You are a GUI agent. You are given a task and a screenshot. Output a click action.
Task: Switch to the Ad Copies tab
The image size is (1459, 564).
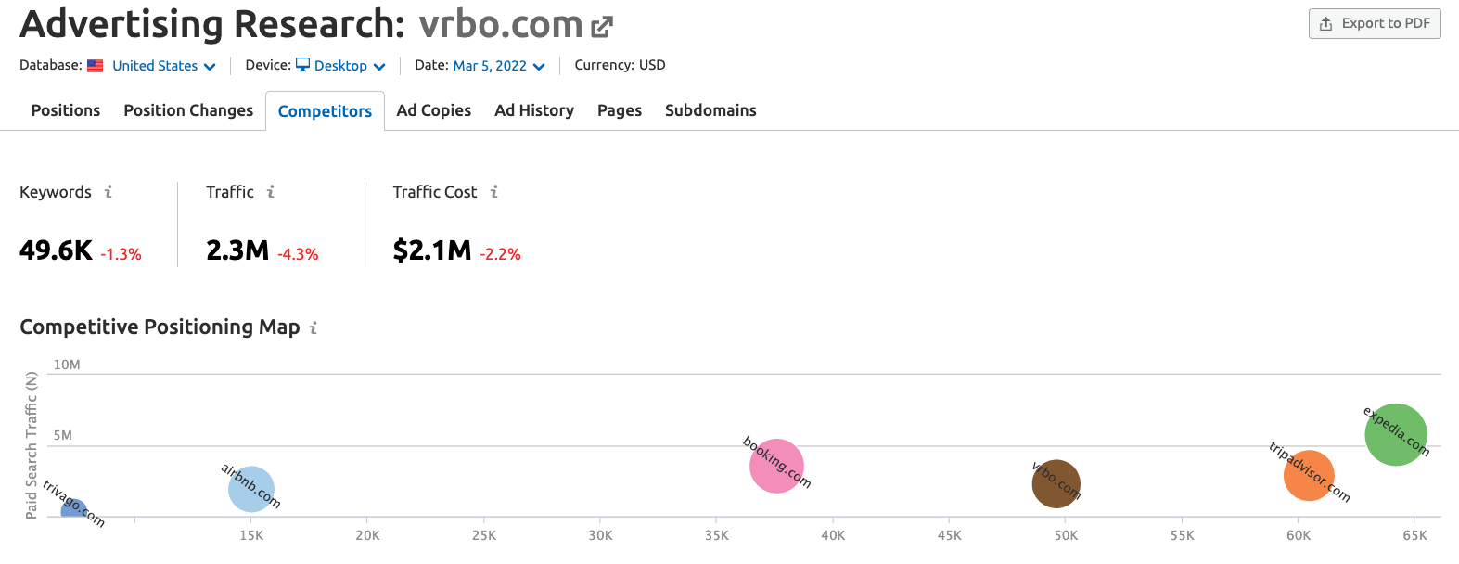tap(434, 110)
